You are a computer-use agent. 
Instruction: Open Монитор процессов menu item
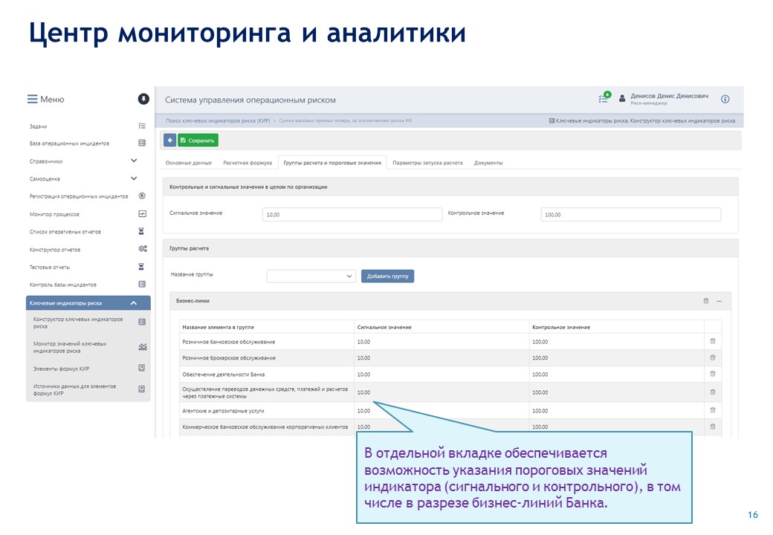(x=54, y=214)
